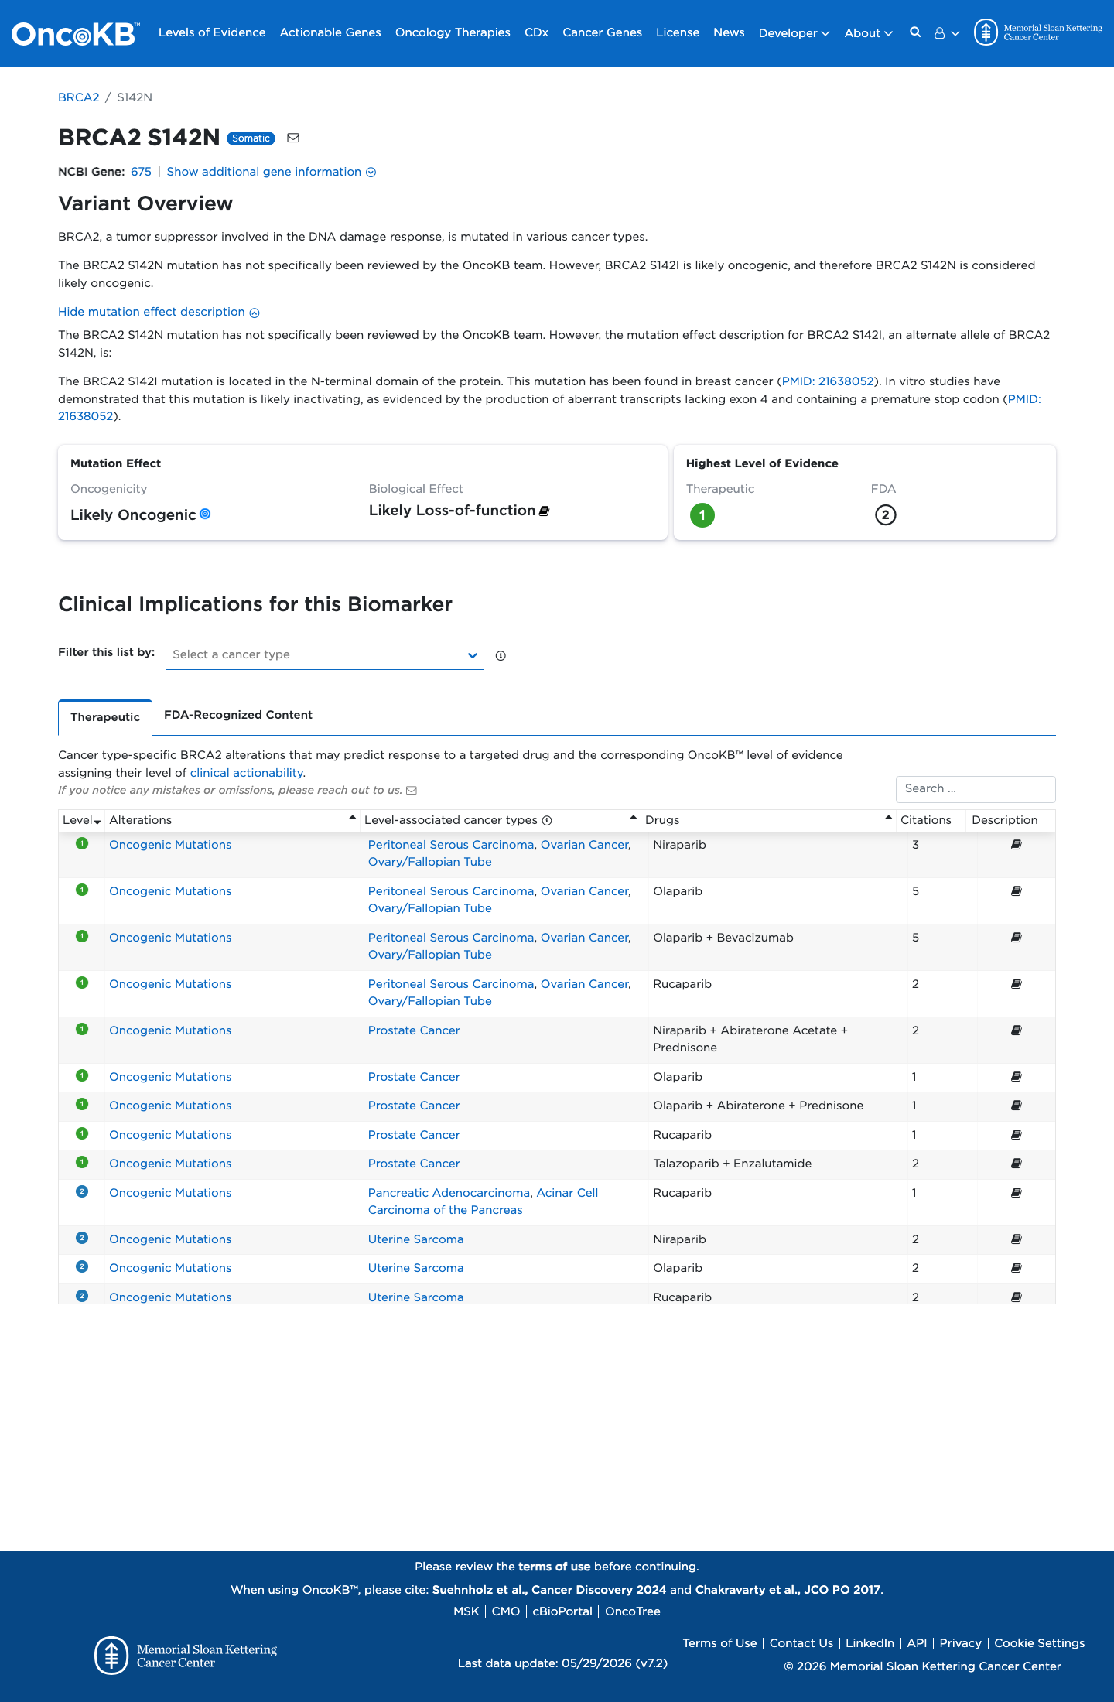Open the Developer dropdown menu
This screenshot has height=1702, width=1114.
point(794,33)
